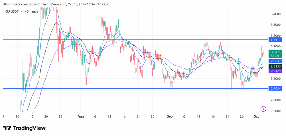Screen dimensions: 286x136
Task: Select the purple 2.9124 moving average label
Action: pyautogui.click(x=275, y=71)
